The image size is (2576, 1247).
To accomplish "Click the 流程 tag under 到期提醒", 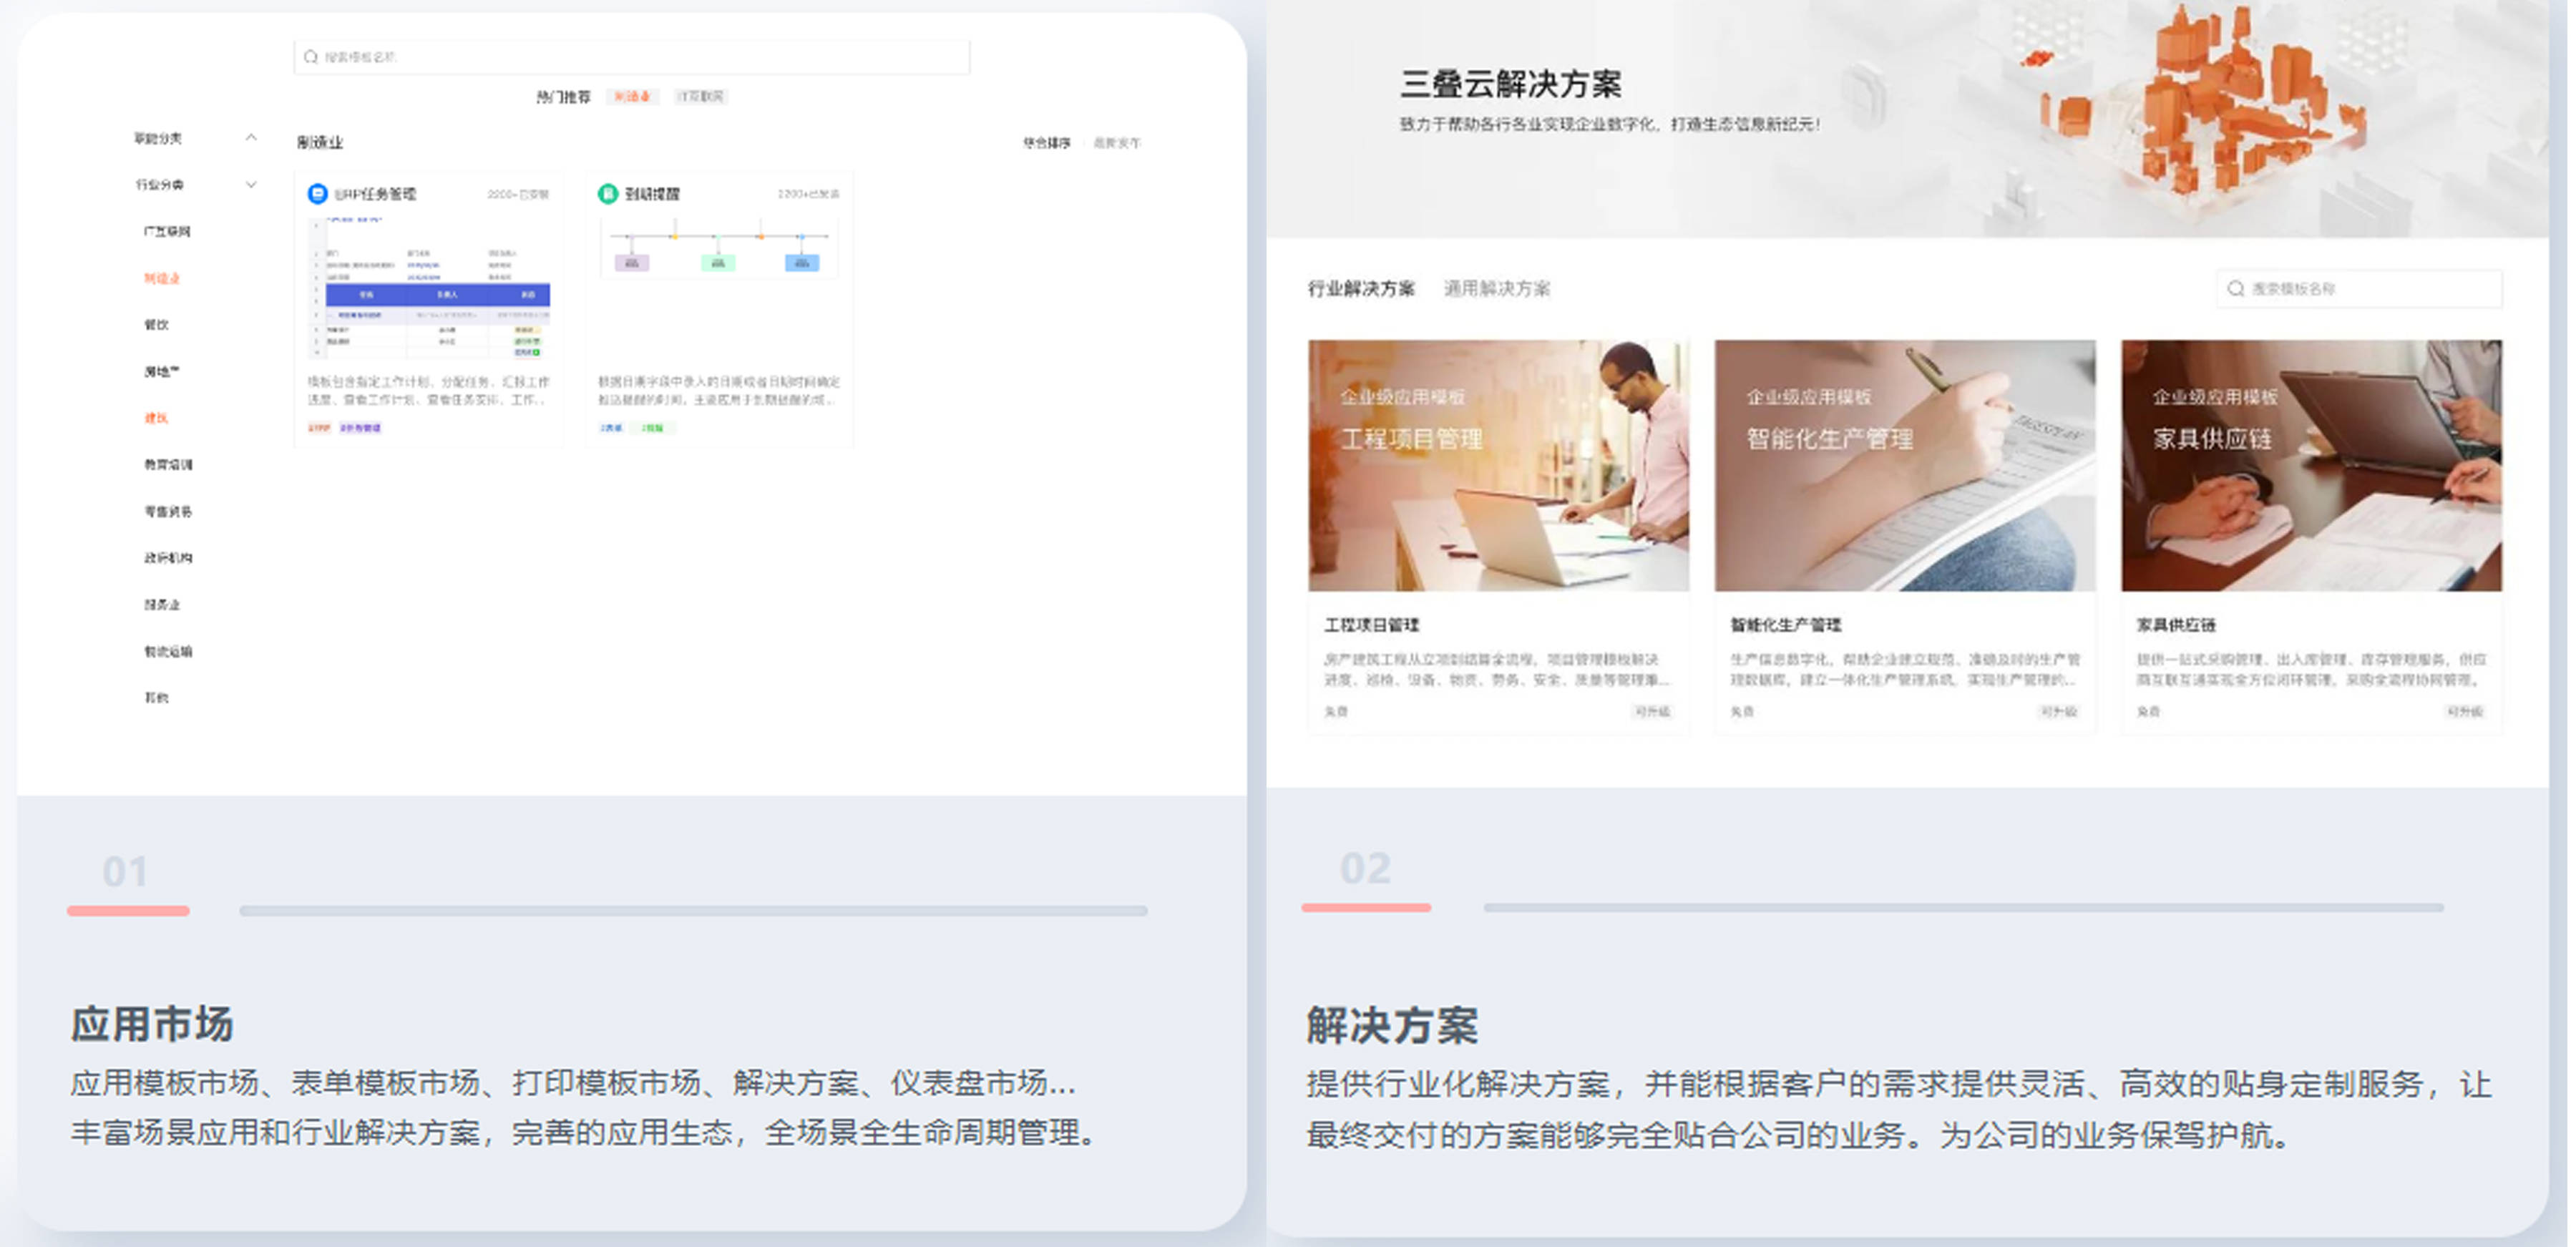I will [653, 428].
